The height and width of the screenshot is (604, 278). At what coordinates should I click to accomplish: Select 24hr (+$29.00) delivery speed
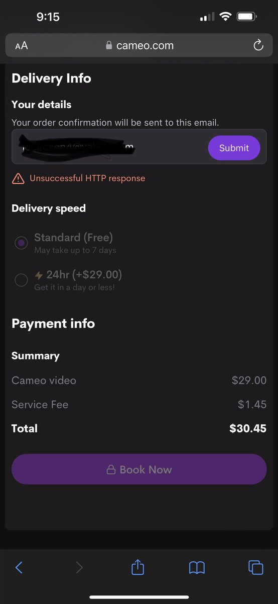click(x=21, y=280)
